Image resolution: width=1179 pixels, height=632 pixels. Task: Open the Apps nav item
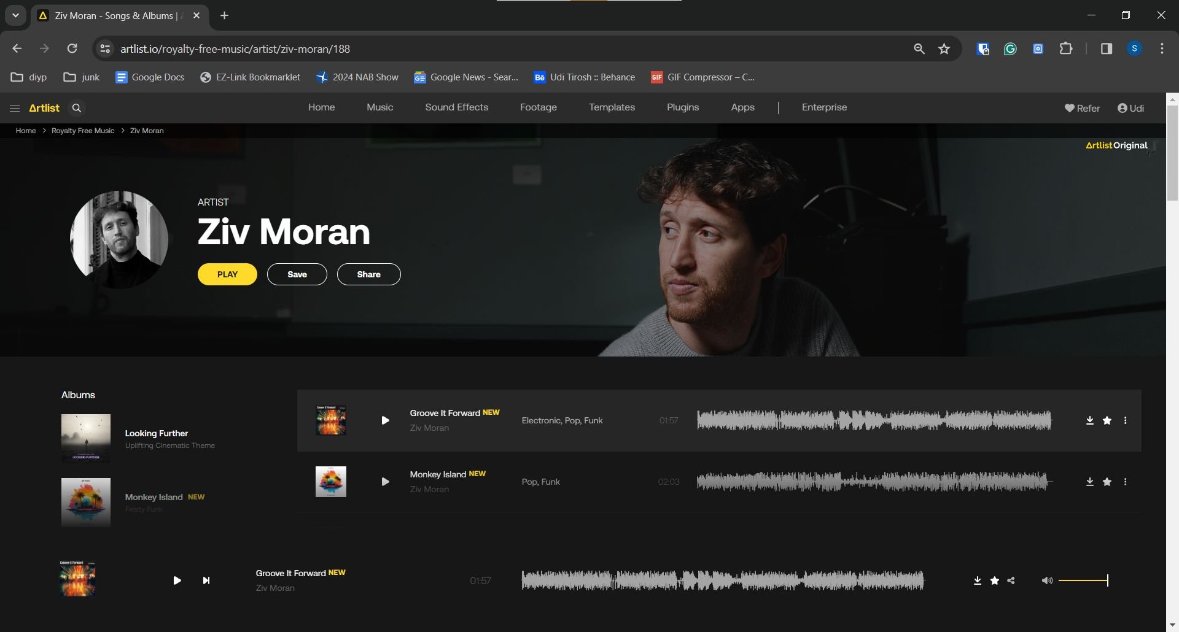click(x=743, y=107)
